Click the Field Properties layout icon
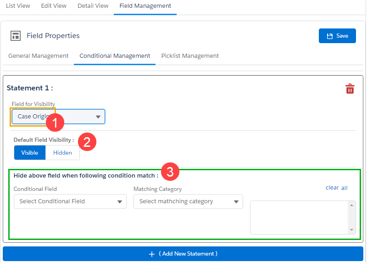Image resolution: width=367 pixels, height=262 pixels. (16, 36)
